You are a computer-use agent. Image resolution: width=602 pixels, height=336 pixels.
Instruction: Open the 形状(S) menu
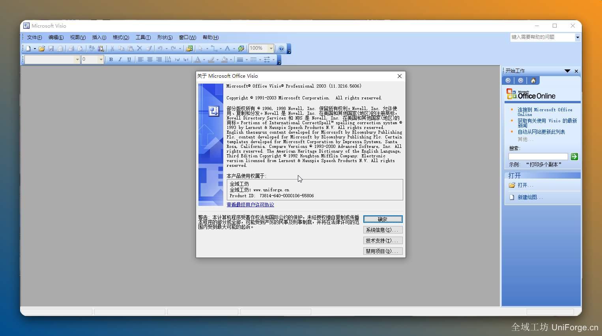(x=165, y=37)
